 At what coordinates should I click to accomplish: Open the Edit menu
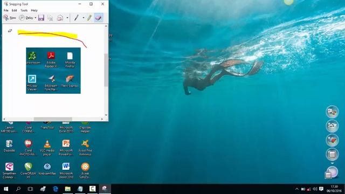pos(15,10)
